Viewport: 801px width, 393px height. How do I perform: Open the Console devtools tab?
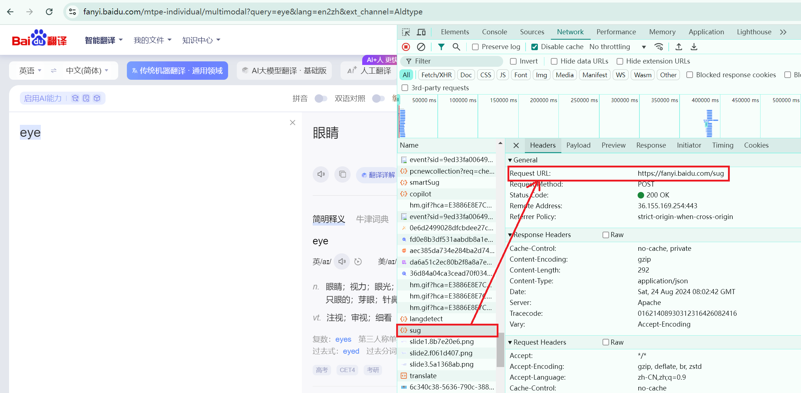(494, 32)
